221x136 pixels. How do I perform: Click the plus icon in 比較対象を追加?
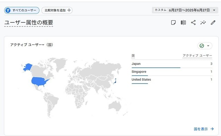point(69,10)
